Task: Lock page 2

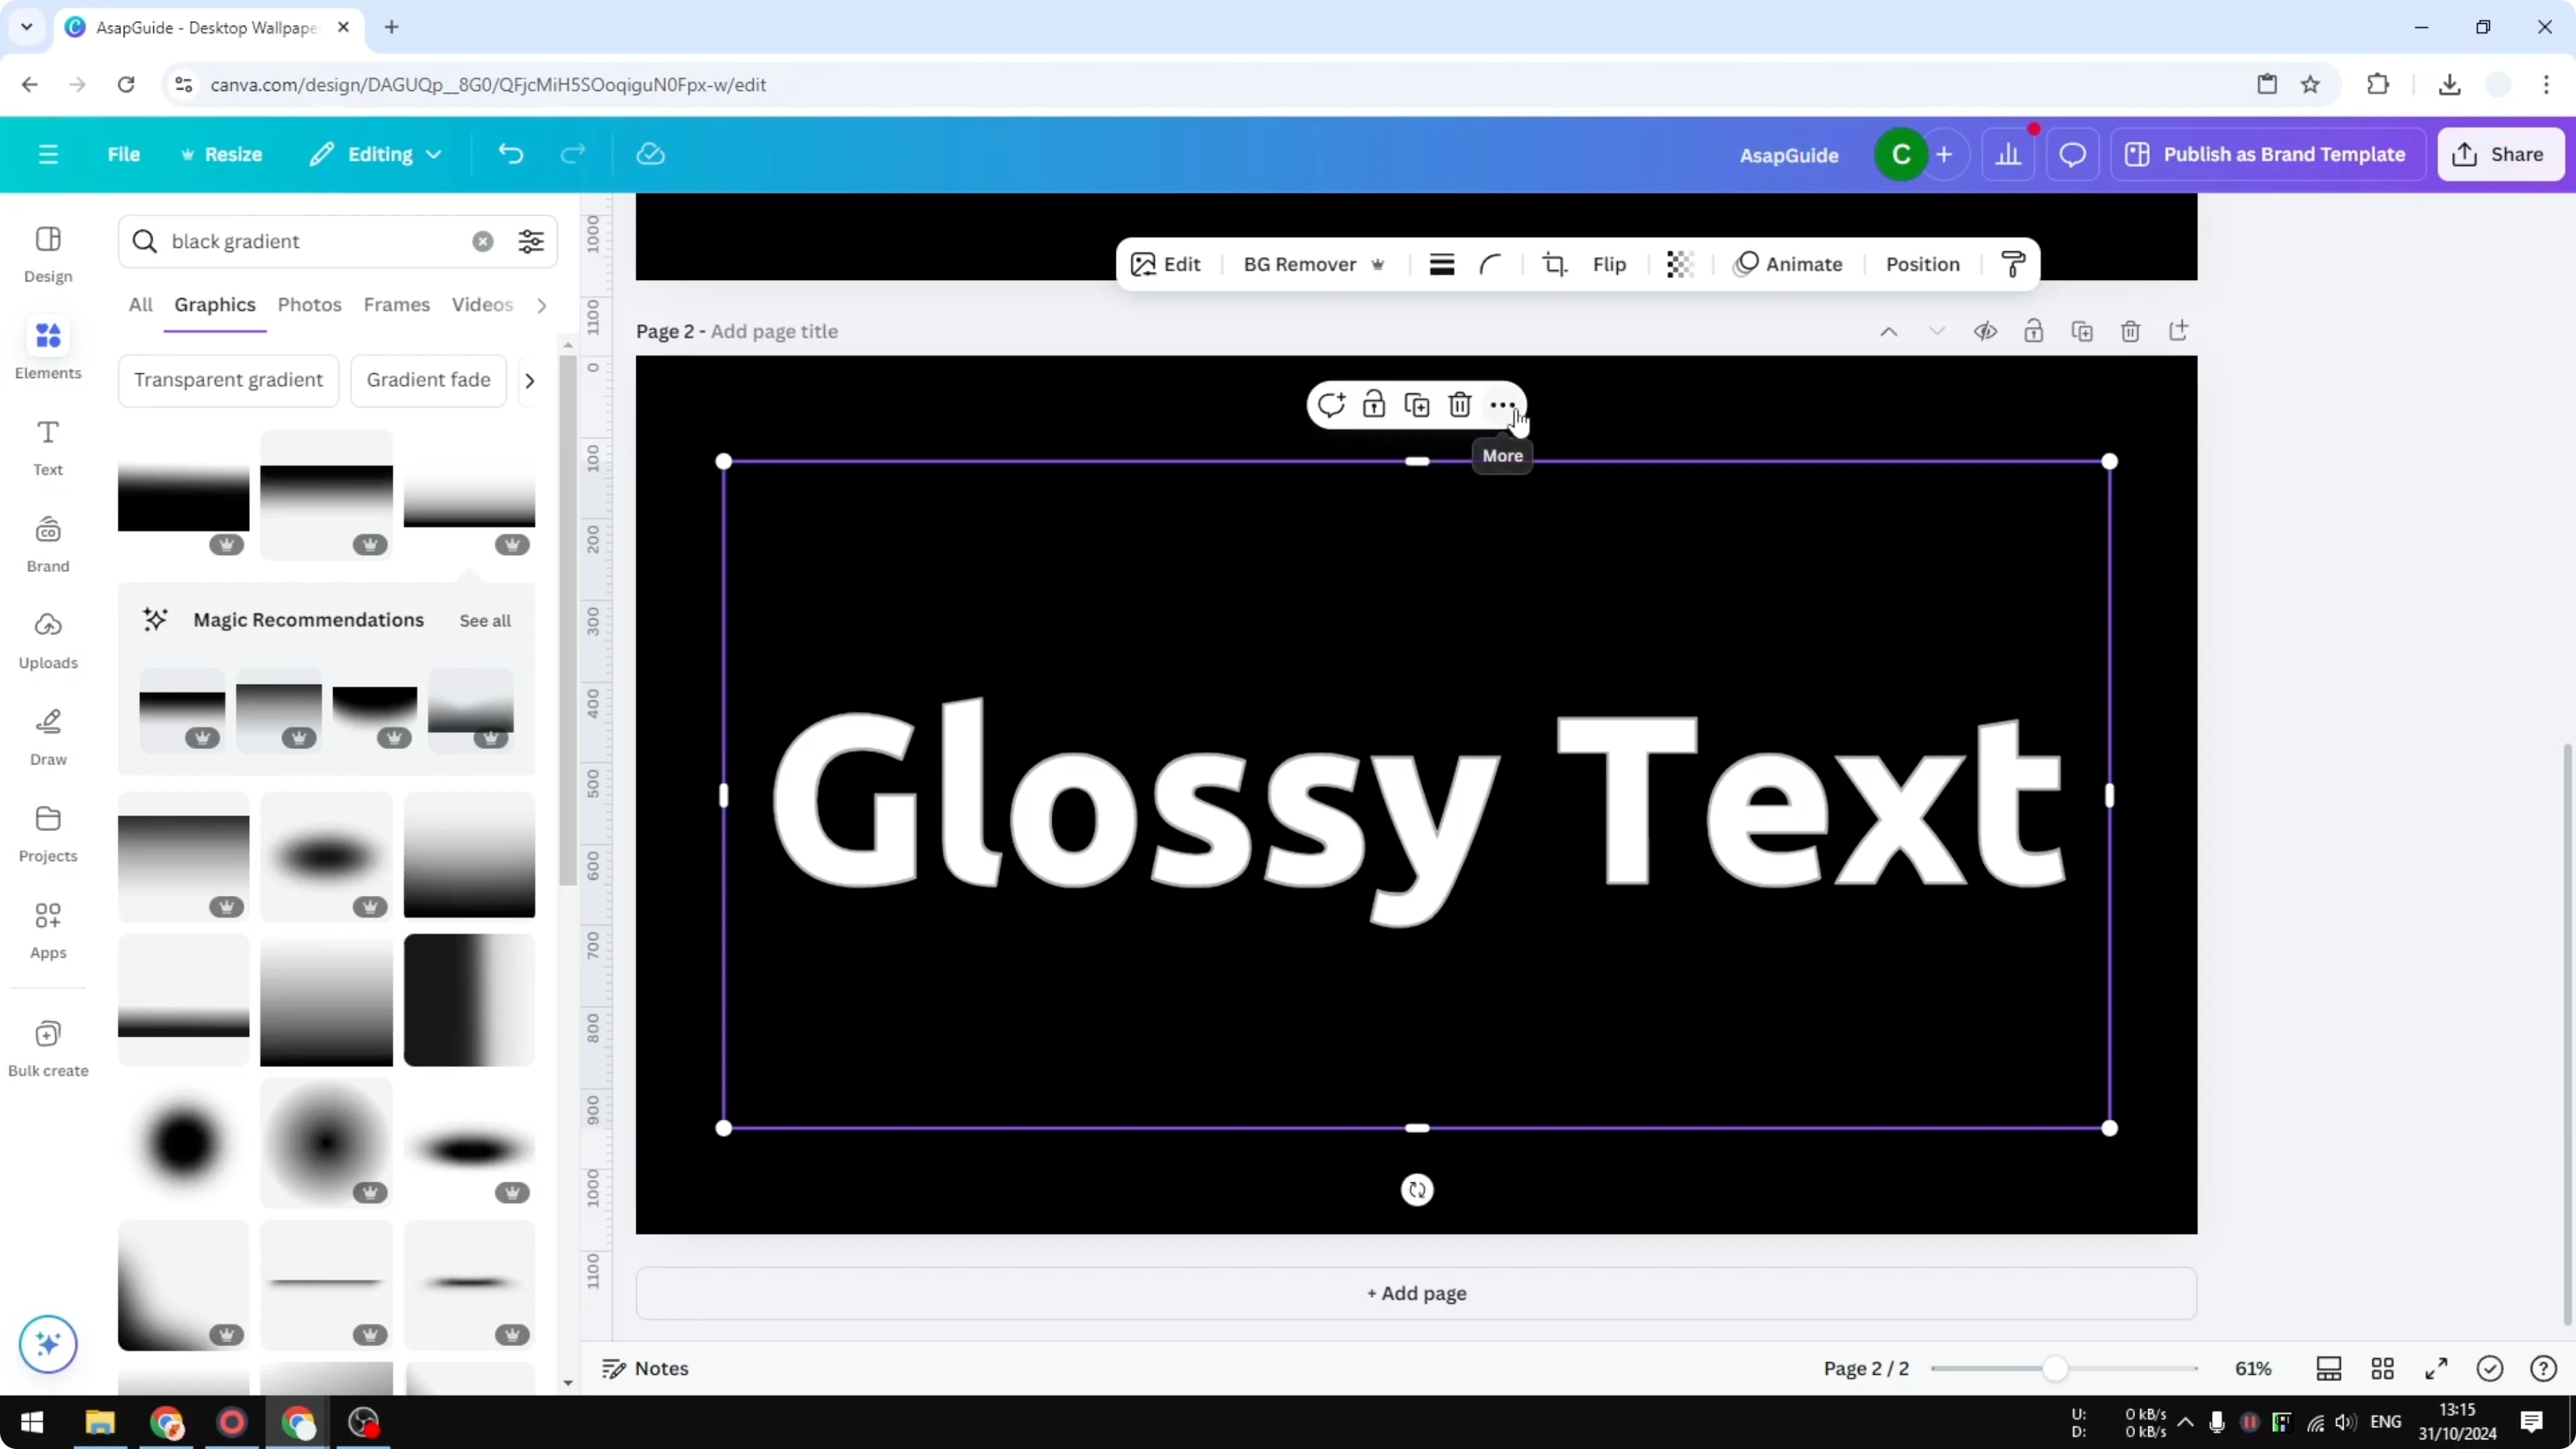Action: [x=2034, y=331]
